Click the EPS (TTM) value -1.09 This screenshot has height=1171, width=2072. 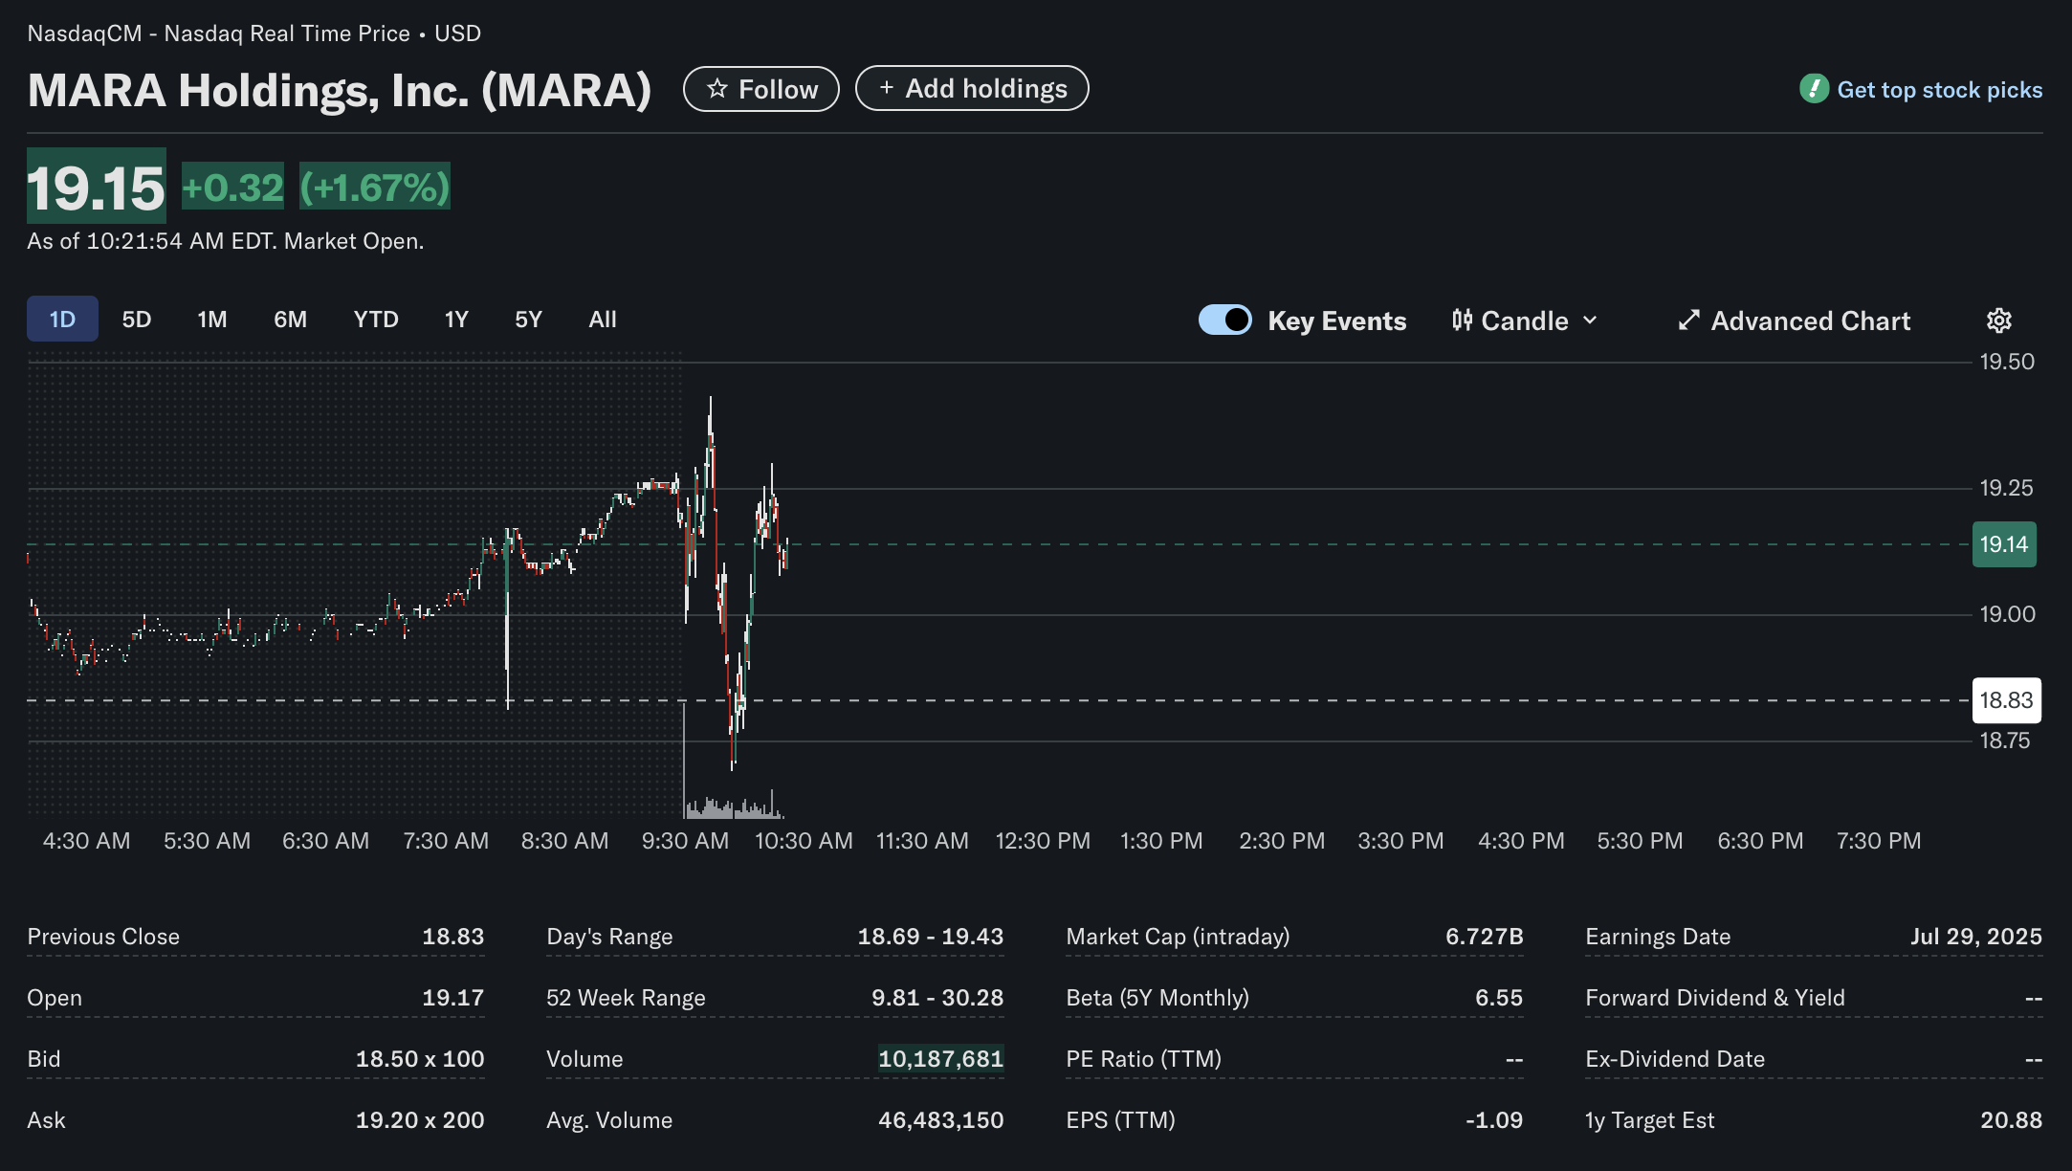pos(1494,1120)
